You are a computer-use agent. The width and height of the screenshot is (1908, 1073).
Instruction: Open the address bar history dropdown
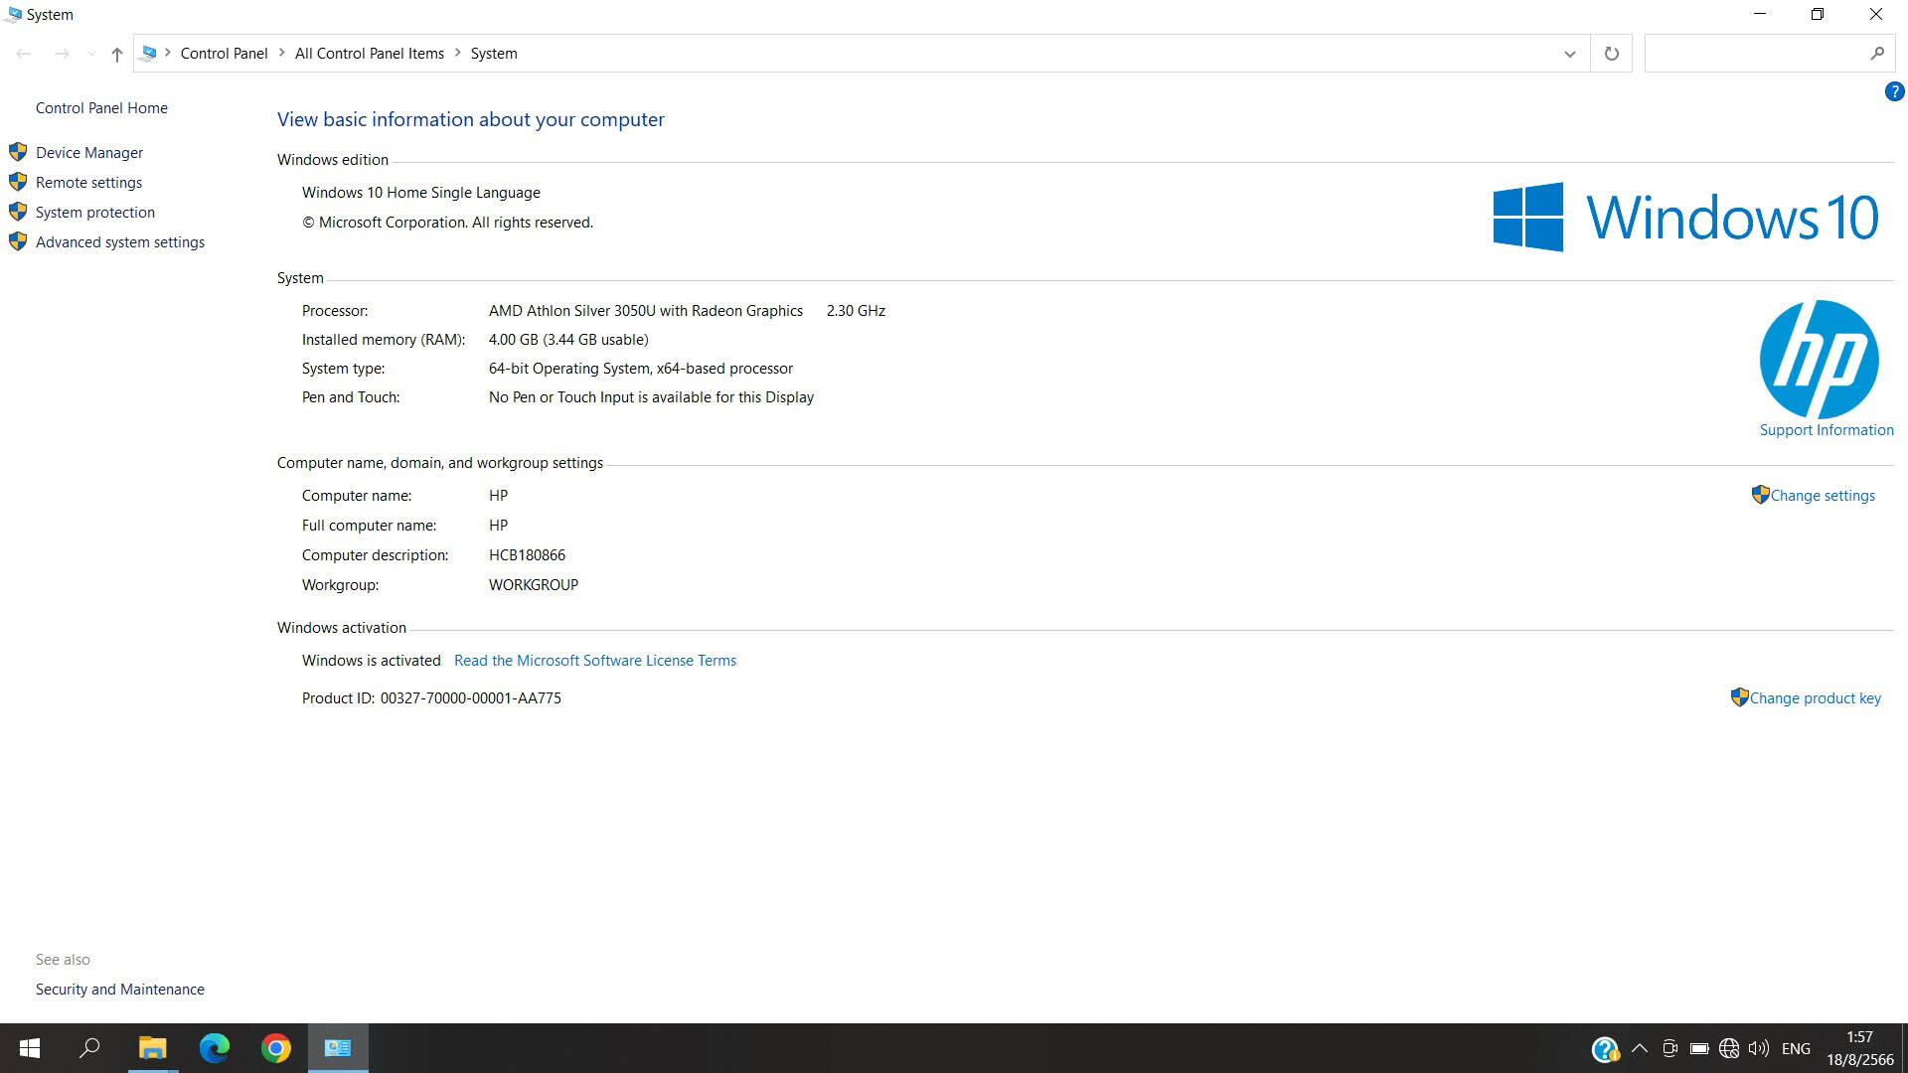[1569, 54]
